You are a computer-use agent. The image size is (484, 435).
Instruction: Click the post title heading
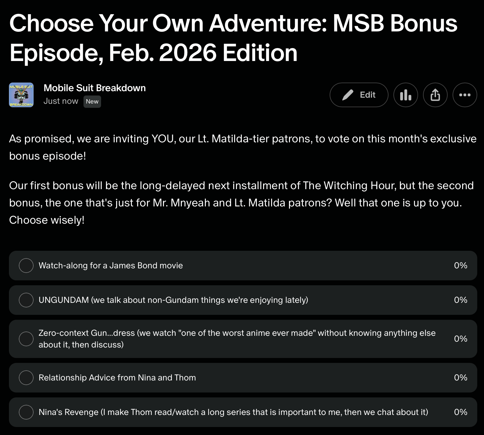(233, 38)
